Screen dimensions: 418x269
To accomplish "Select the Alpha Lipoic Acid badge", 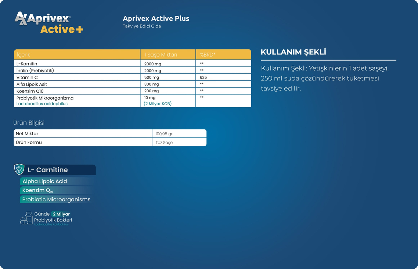I will click(x=45, y=181).
